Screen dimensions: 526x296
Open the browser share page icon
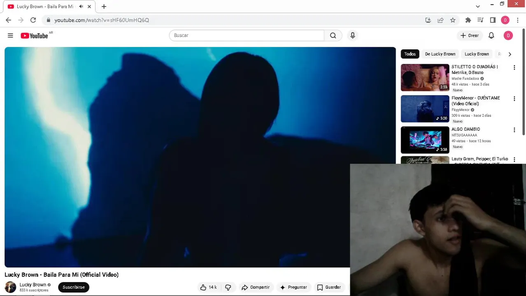(440, 20)
